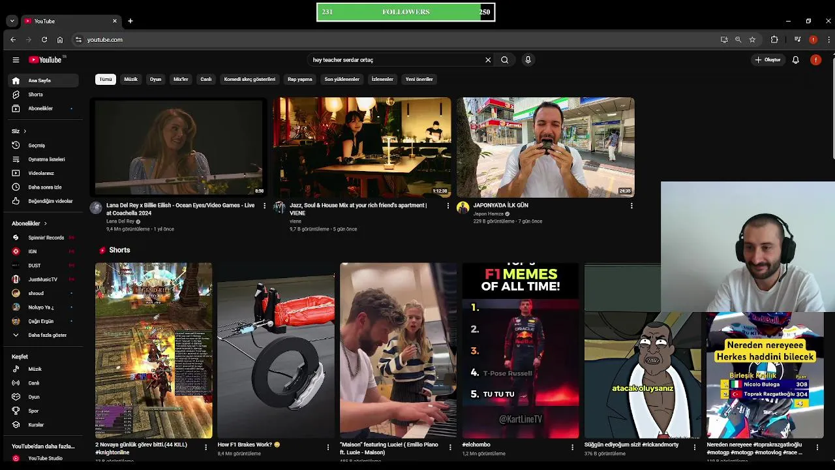Start voice search with microphone icon
This screenshot has width=835, height=470.
click(x=528, y=59)
